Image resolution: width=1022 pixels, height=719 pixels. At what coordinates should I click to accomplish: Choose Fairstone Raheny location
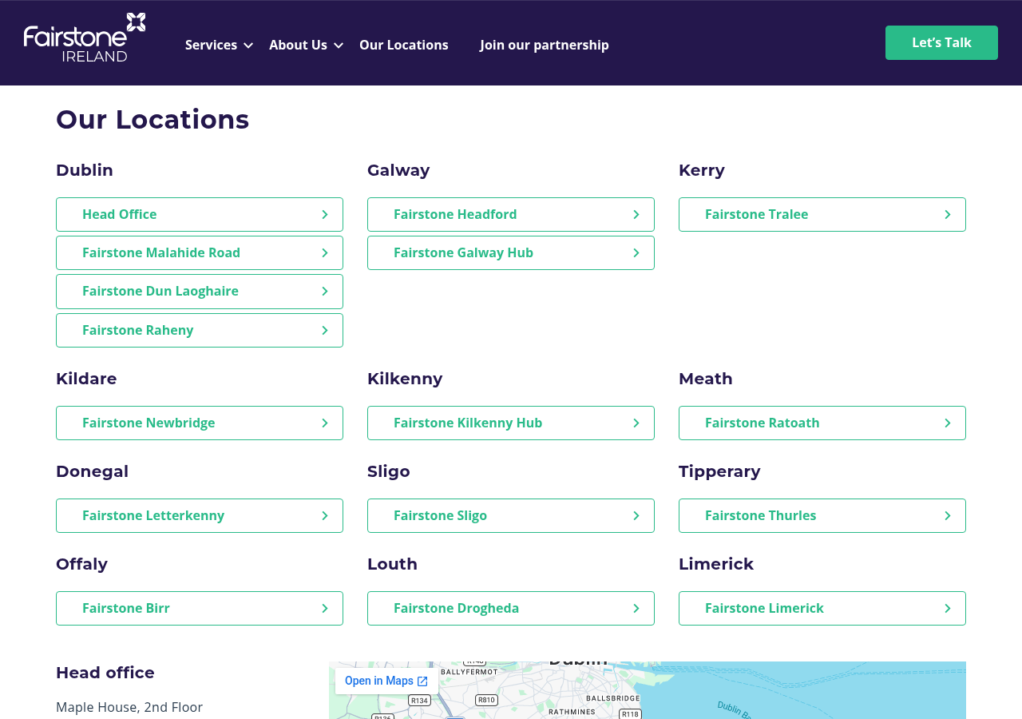click(200, 330)
